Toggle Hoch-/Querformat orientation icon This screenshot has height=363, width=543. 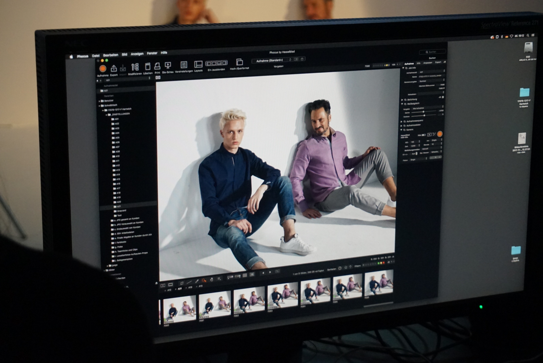pos(239,62)
